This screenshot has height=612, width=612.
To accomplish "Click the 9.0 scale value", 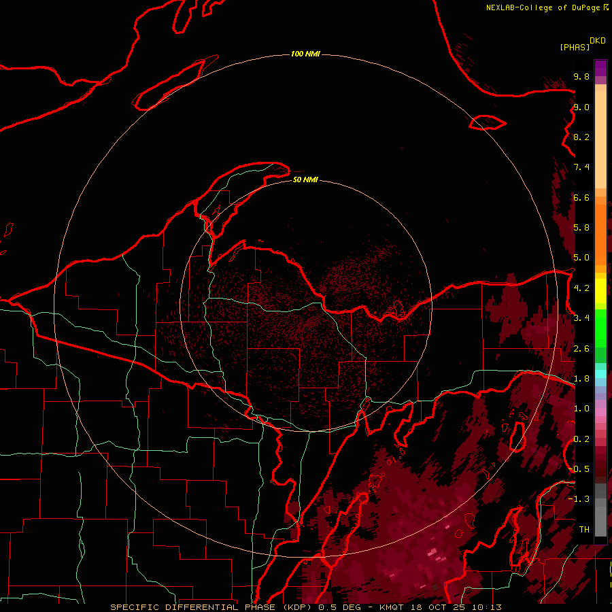I will pos(581,107).
